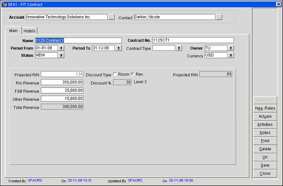The width and height of the screenshot is (283, 186).
Task: Select the Room discount type radio button
Action: 115,74
